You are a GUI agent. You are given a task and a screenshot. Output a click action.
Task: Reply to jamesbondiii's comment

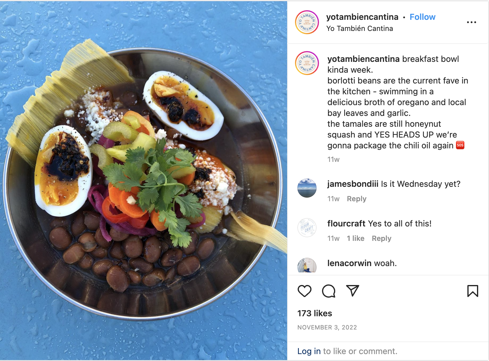(357, 199)
